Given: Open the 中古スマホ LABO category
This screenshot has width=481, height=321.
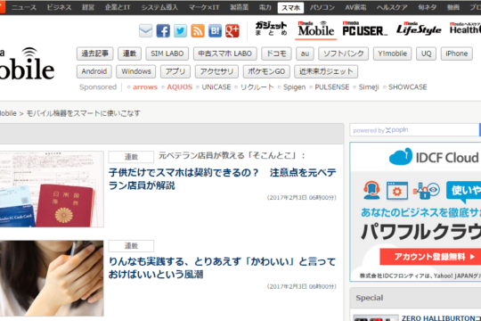Looking at the screenshot, I should point(224,53).
